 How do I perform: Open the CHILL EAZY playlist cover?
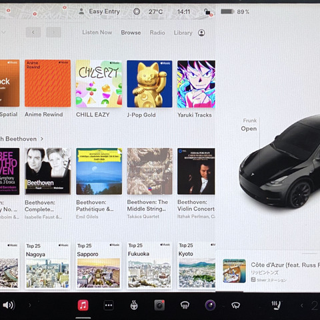coord(99,83)
